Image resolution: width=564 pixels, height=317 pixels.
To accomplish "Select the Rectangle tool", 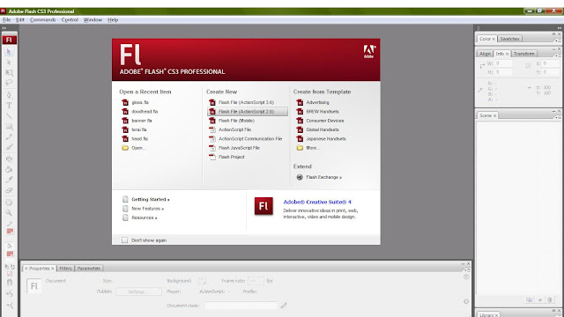I will tap(9, 127).
